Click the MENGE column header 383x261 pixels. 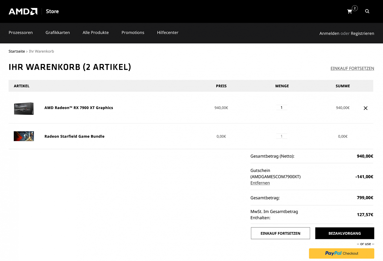pyautogui.click(x=282, y=86)
